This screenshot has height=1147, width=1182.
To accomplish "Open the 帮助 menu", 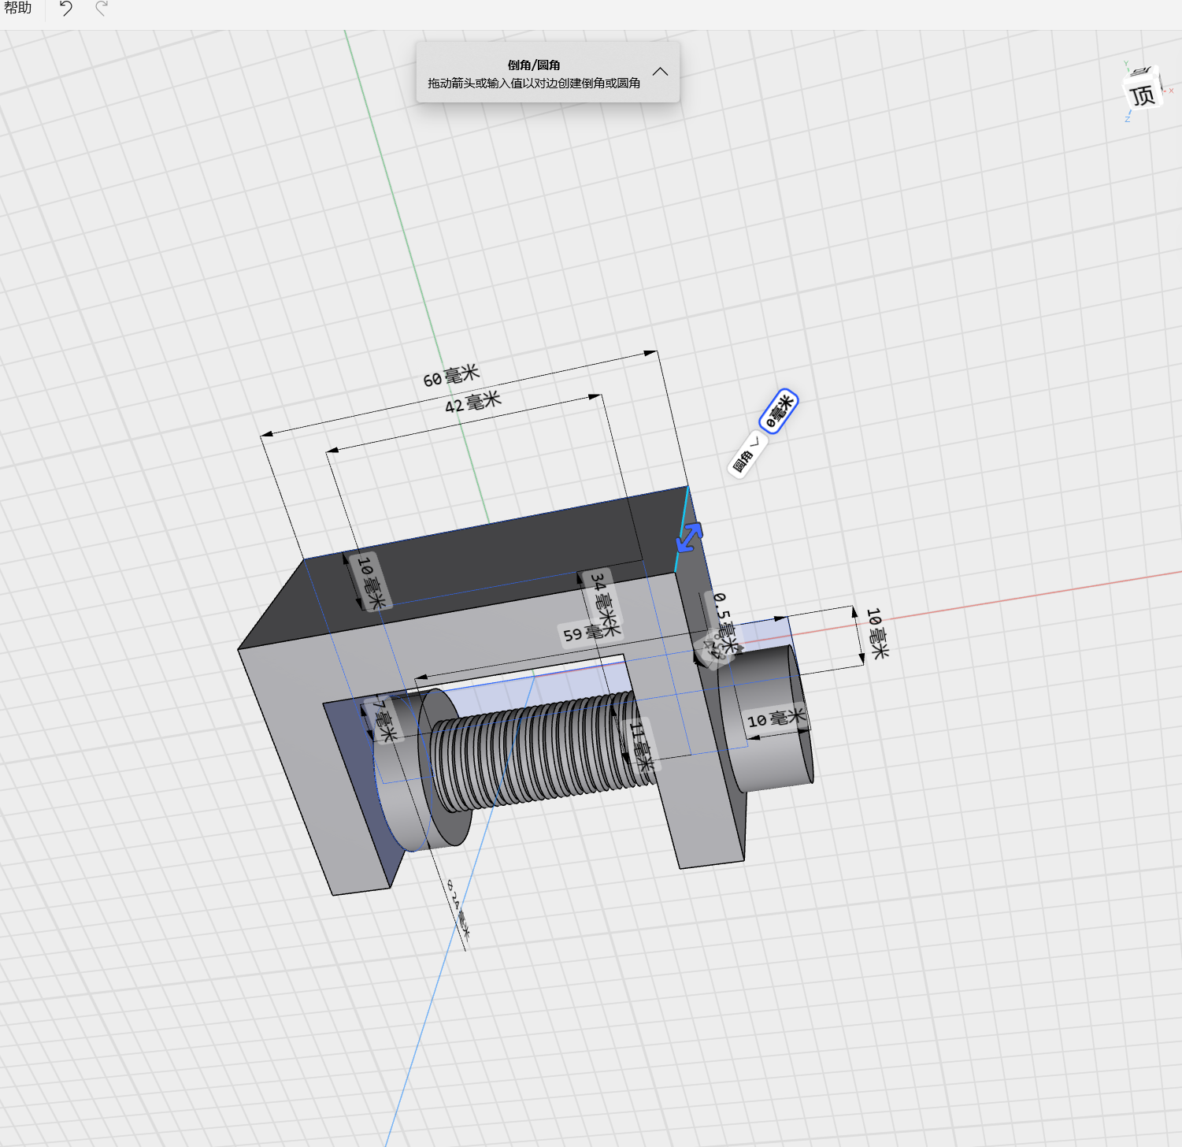I will pos(17,9).
